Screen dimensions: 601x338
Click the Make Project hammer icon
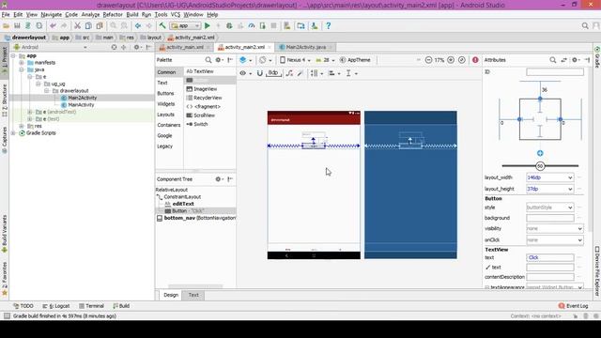(x=162, y=26)
